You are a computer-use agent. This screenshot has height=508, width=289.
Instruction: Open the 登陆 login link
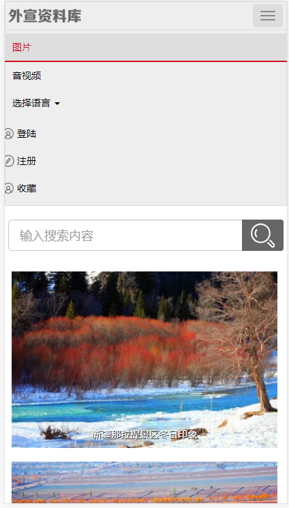(x=27, y=134)
